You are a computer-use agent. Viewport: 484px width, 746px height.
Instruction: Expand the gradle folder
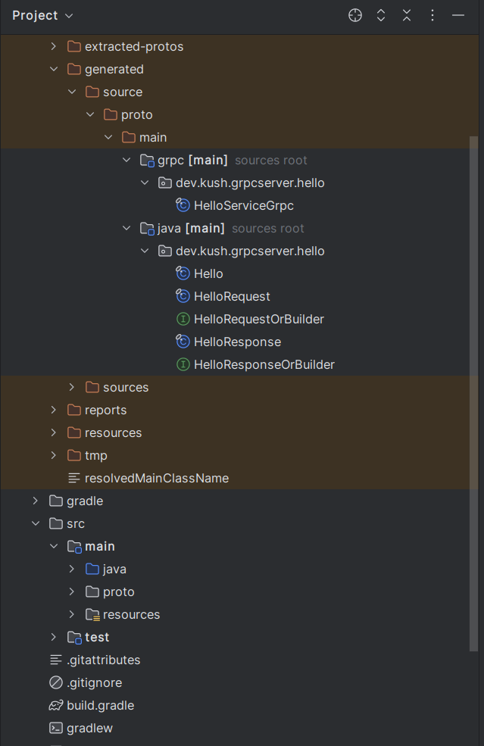(x=34, y=501)
